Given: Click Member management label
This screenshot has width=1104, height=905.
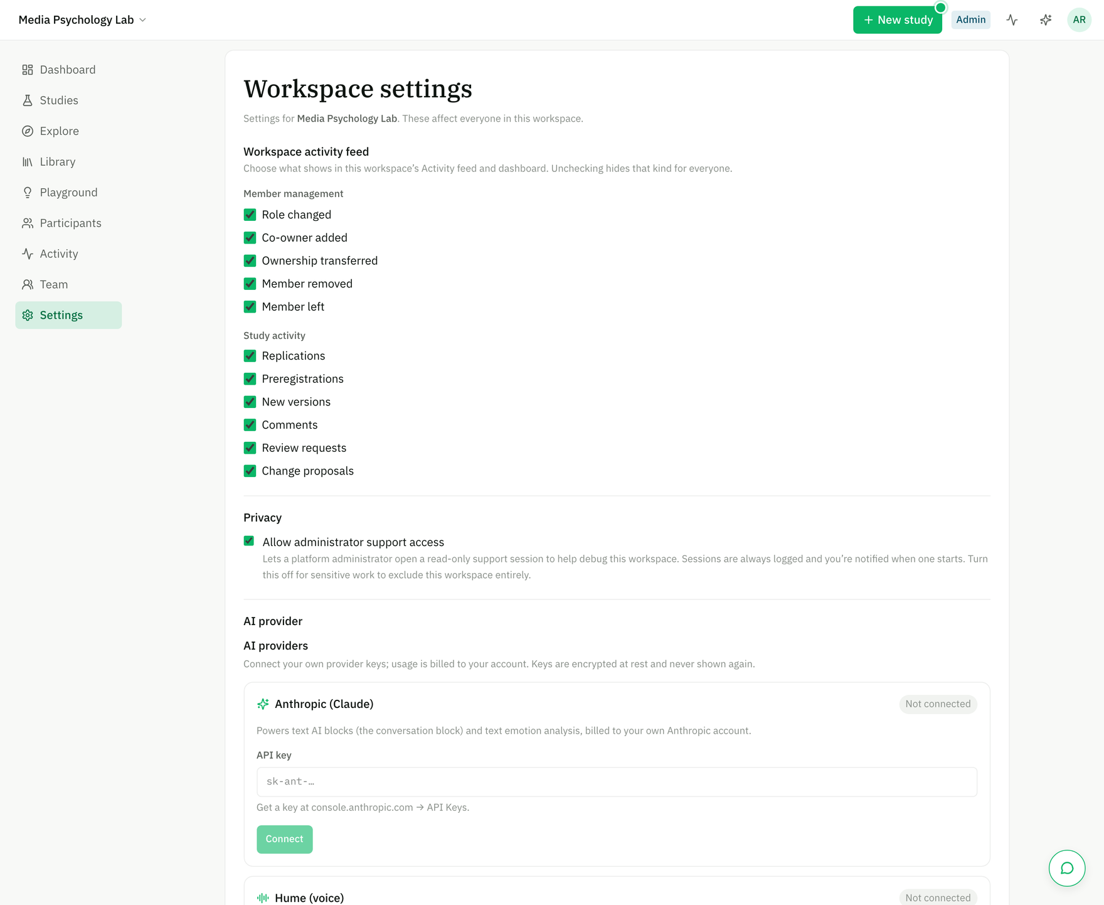Looking at the screenshot, I should (x=294, y=194).
